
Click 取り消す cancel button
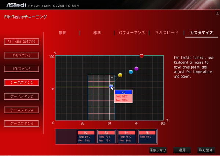click(x=205, y=150)
